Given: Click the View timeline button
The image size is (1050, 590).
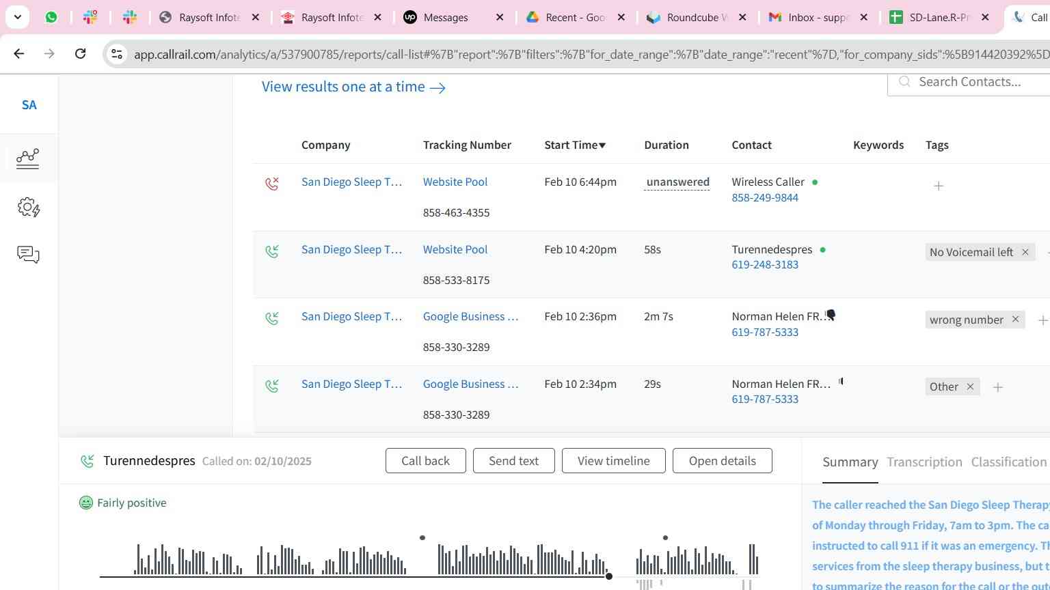Looking at the screenshot, I should 613,461.
